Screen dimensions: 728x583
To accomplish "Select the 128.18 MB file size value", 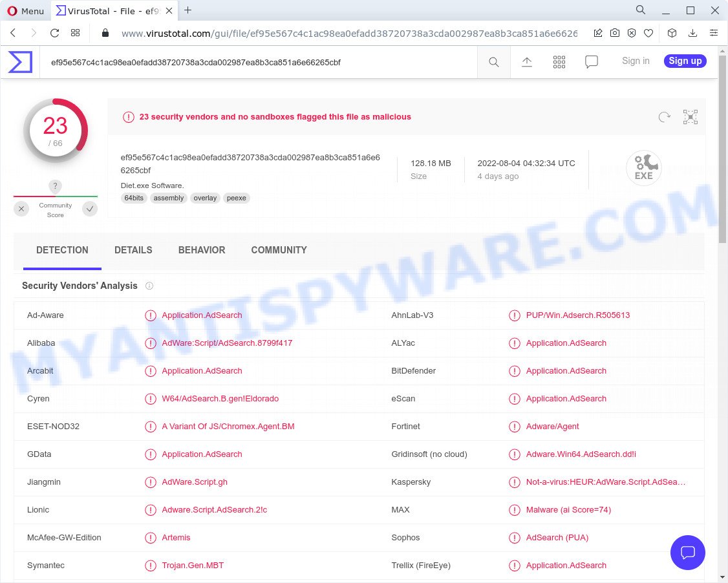I will pyautogui.click(x=431, y=164).
